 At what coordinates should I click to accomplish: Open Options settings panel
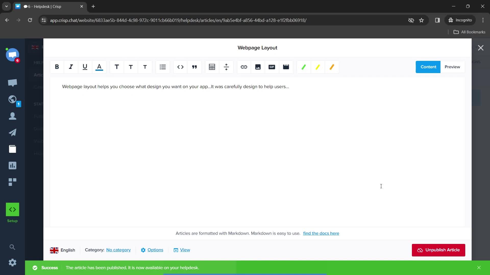pyautogui.click(x=152, y=250)
